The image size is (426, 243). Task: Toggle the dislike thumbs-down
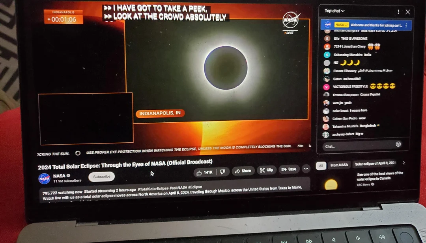click(222, 171)
